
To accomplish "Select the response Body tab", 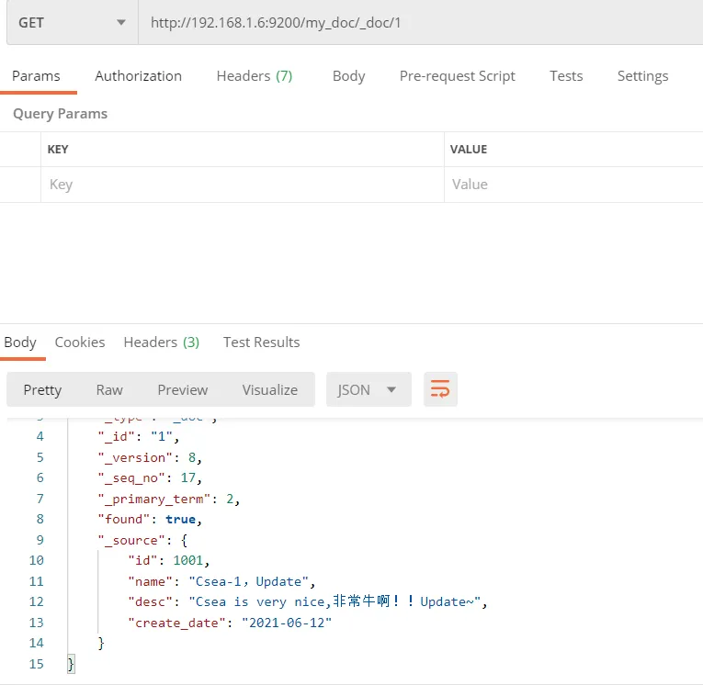I will (x=20, y=342).
